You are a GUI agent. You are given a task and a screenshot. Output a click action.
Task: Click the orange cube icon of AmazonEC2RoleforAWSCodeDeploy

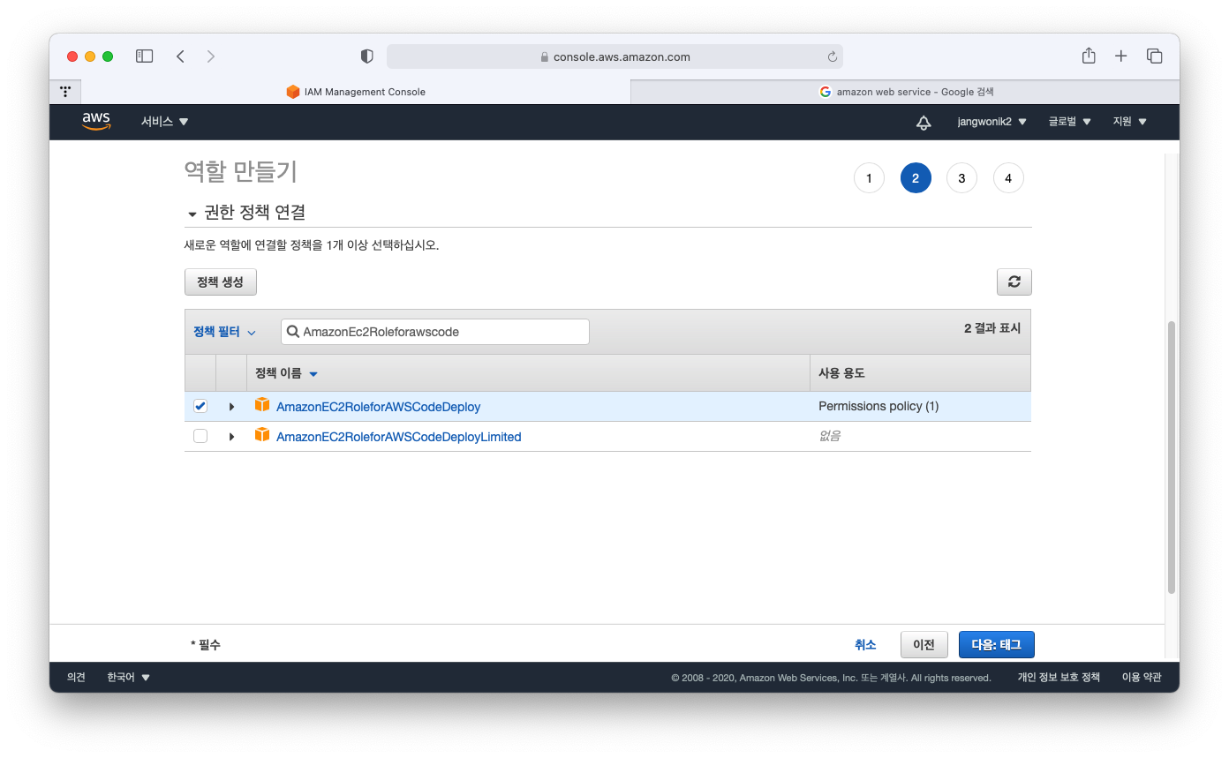[262, 405]
